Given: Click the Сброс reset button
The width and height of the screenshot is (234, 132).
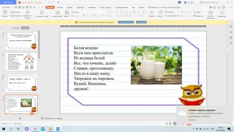Looking at the screenshot, I should pyautogui.click(x=75, y=12).
